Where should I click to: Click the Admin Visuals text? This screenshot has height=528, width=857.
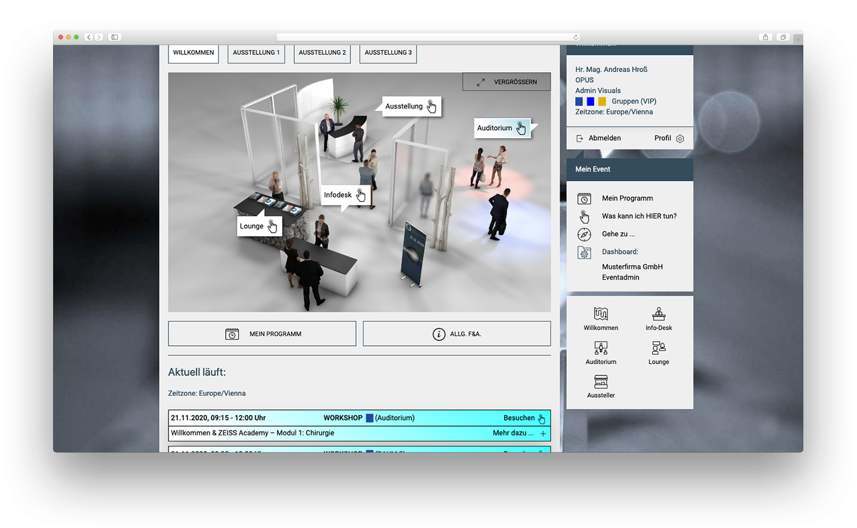598,91
